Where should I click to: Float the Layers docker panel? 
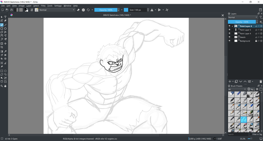[259, 14]
